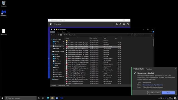Select Pictures under Quick access
The width and height of the screenshot is (178, 100).
[x=57, y=48]
